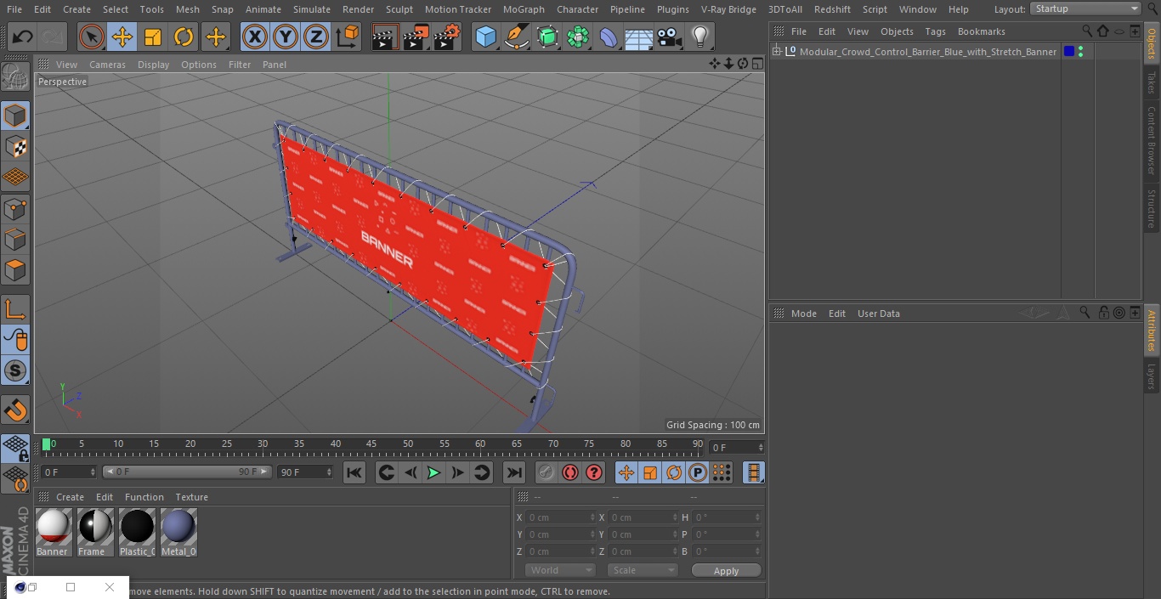This screenshot has height=599, width=1161.
Task: Enable the Axis mode tool
Action: tap(15, 309)
